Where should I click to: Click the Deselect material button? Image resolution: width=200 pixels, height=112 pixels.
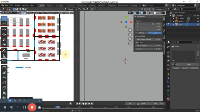point(195,68)
